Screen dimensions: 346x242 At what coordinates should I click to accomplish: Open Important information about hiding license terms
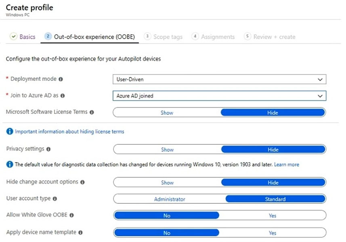point(69,131)
